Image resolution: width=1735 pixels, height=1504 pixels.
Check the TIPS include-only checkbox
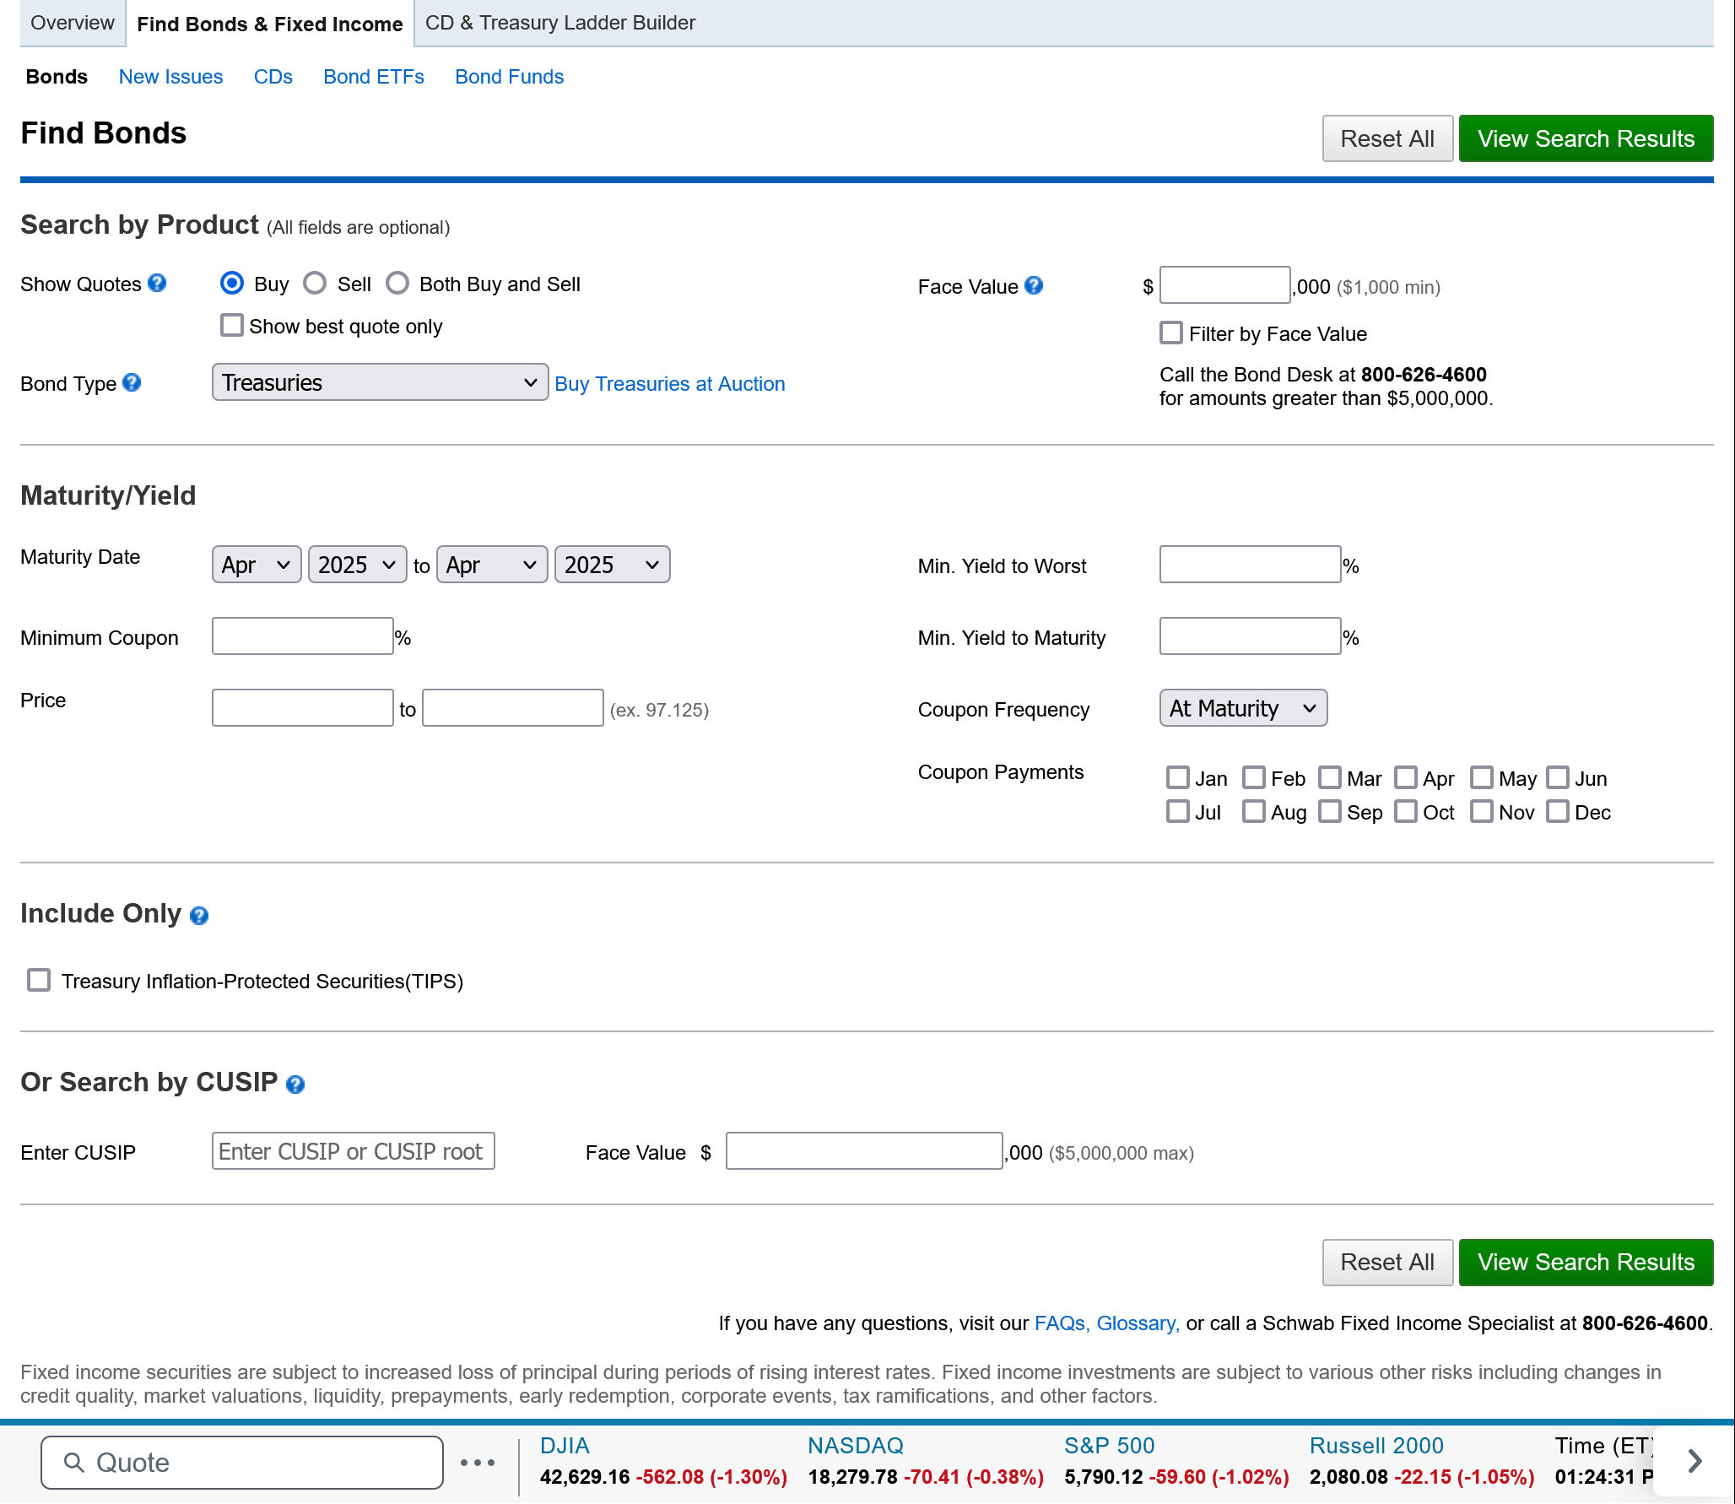click(39, 981)
